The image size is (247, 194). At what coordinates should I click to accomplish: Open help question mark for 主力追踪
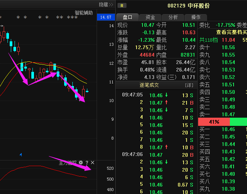tap(87, 163)
